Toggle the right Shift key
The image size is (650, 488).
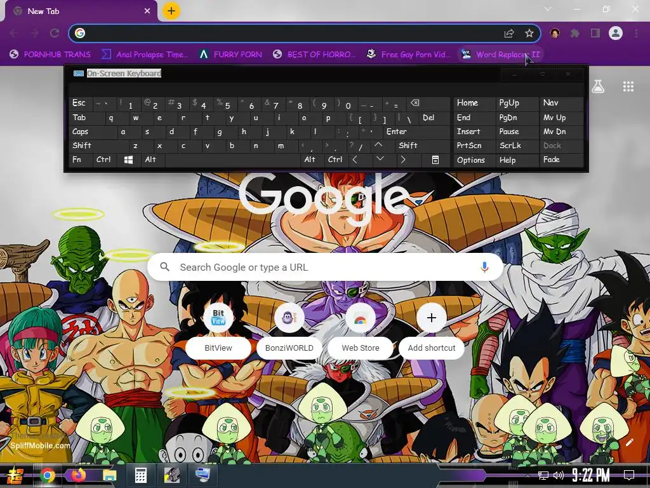(x=422, y=146)
